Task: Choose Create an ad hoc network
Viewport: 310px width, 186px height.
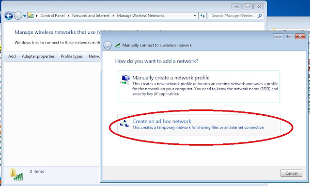Action: [199, 125]
